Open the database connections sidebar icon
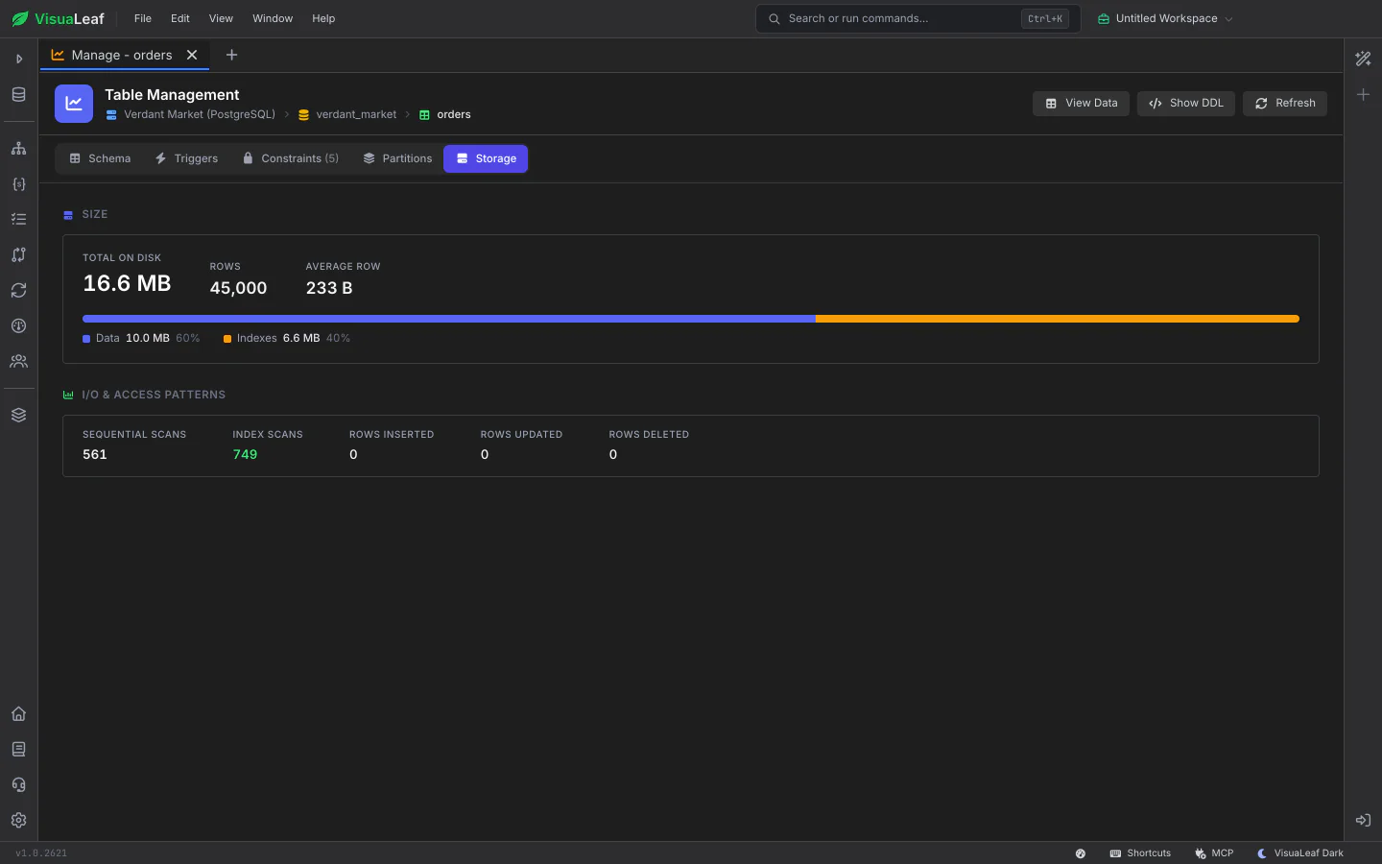1382x864 pixels. click(x=18, y=94)
